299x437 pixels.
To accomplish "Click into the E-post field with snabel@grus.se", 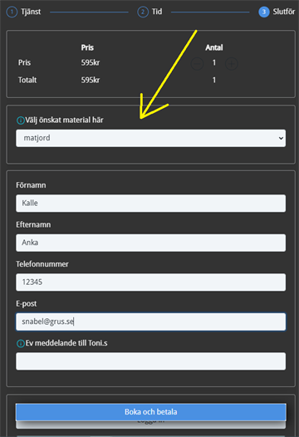I will [x=151, y=322].
